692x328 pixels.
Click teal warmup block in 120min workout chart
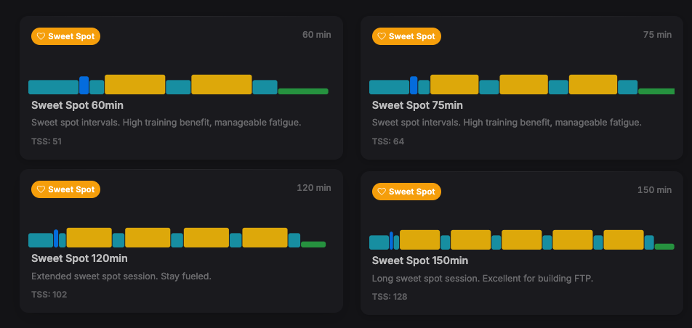(x=40, y=240)
